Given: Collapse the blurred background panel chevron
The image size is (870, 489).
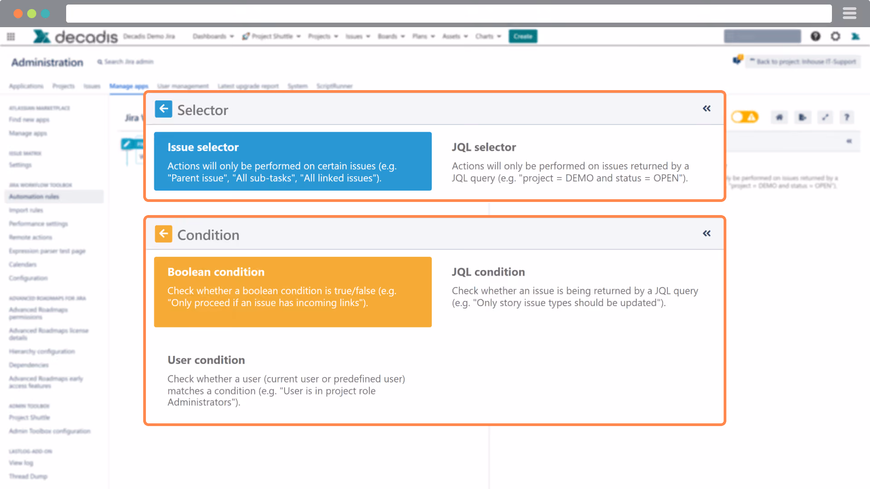Looking at the screenshot, I should click(849, 141).
